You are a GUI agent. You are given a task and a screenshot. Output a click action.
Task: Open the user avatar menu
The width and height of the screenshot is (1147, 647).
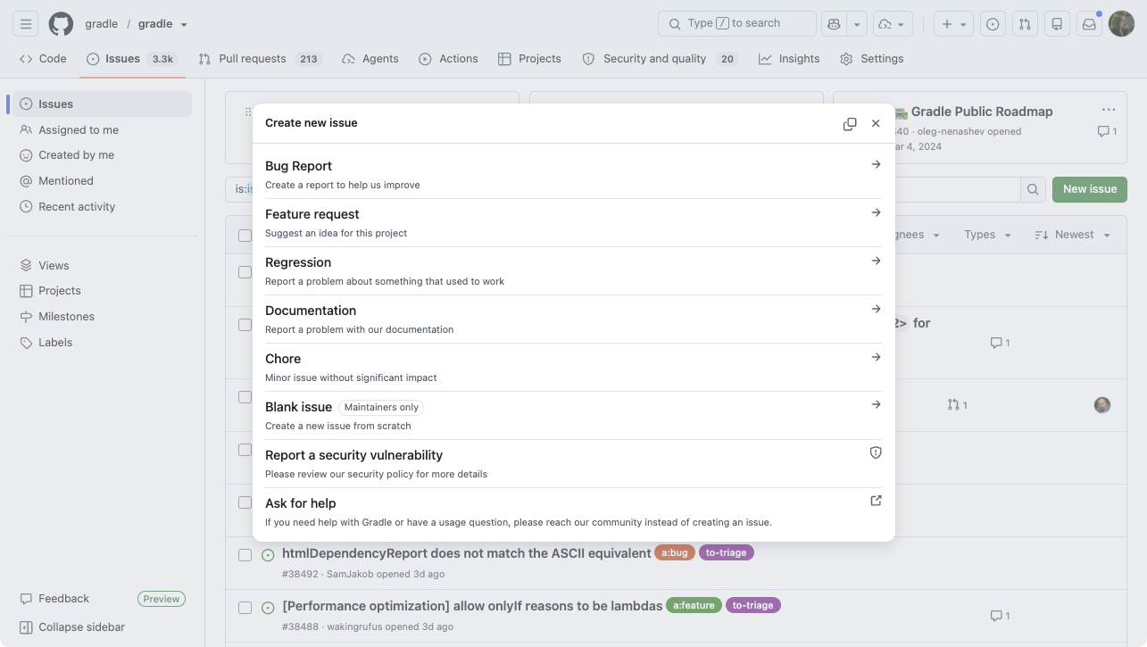click(1121, 24)
